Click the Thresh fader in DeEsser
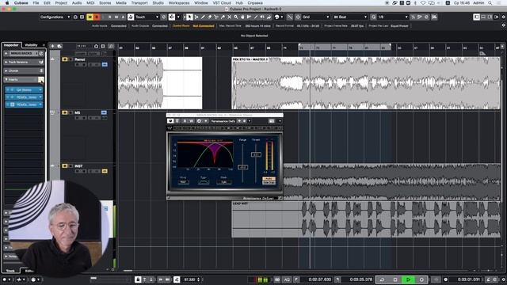This screenshot has width=507, height=285. click(256, 154)
